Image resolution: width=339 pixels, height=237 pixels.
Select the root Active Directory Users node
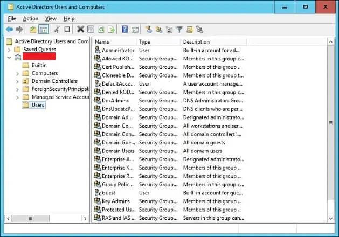[x=52, y=41]
